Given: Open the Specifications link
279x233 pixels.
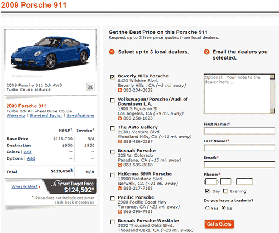Looking at the screenshot, I should coord(80,116).
